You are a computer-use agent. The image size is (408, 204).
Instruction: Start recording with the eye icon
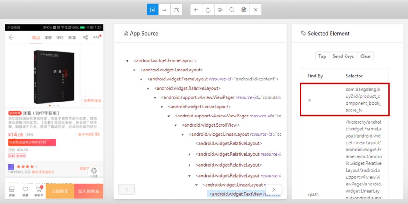pos(220,10)
